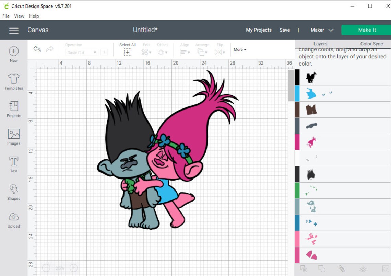The height and width of the screenshot is (276, 391).
Task: Click the Upload image icon
Action: pyautogui.click(x=14, y=217)
